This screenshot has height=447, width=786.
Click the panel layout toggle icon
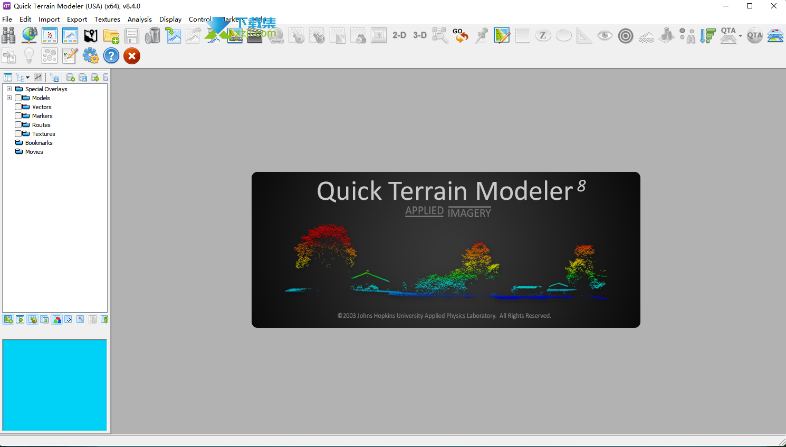click(8, 77)
